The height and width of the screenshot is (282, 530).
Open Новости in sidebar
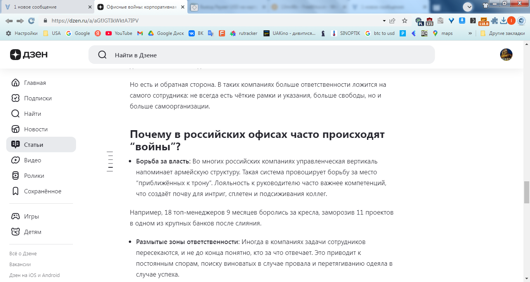click(41, 129)
